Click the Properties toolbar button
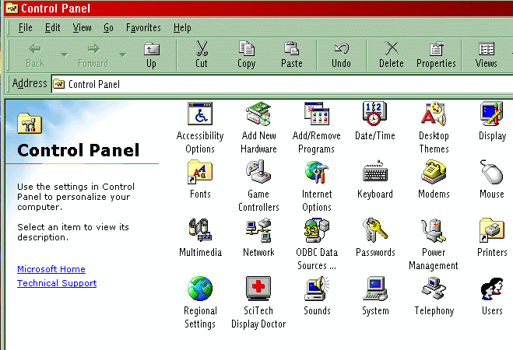This screenshot has height=350, width=513. coord(435,54)
